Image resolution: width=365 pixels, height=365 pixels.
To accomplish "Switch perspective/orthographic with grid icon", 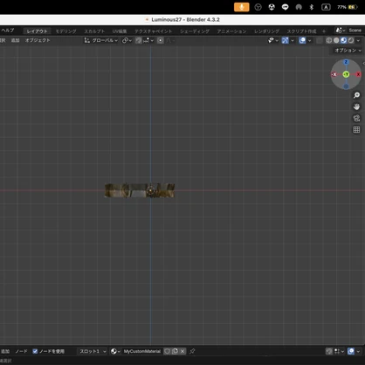I will 356,129.
